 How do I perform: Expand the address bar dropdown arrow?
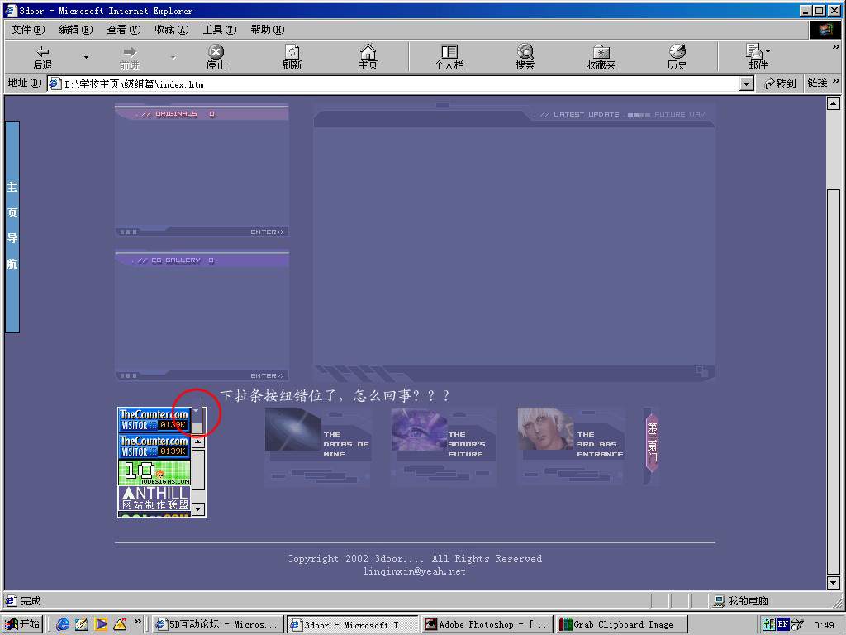(747, 84)
